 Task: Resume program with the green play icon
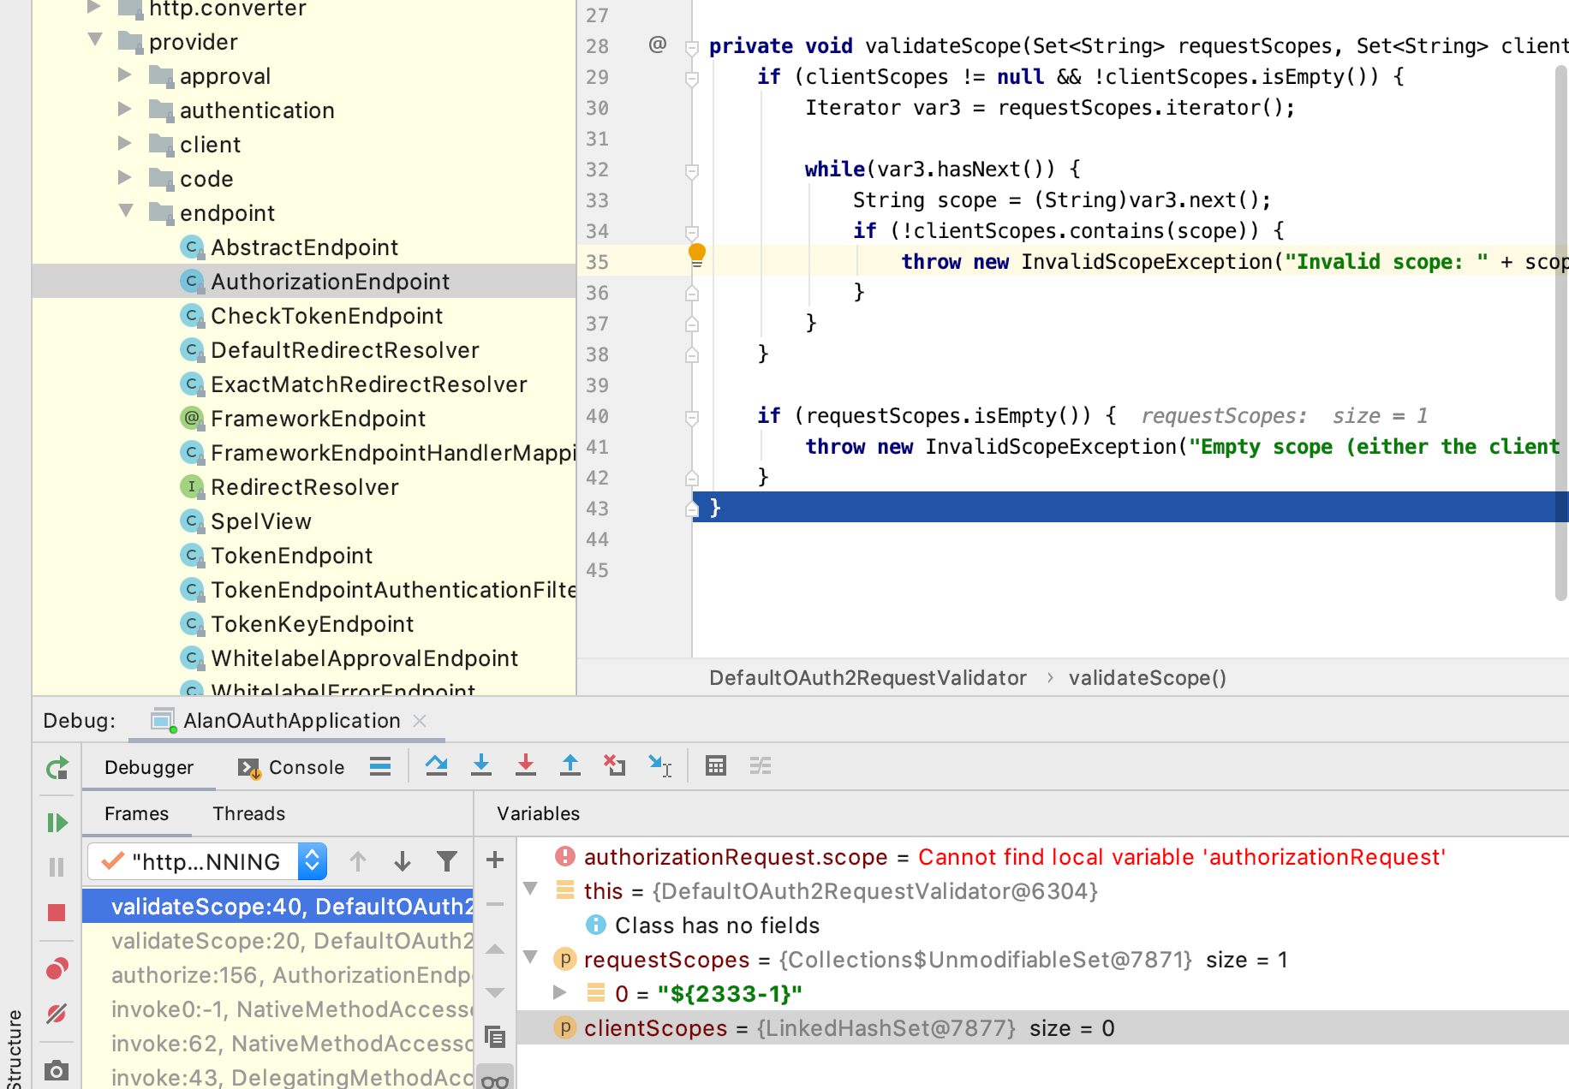tap(57, 823)
